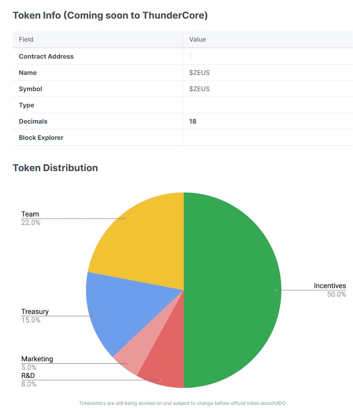Select the Marketing chart label

tap(37, 359)
